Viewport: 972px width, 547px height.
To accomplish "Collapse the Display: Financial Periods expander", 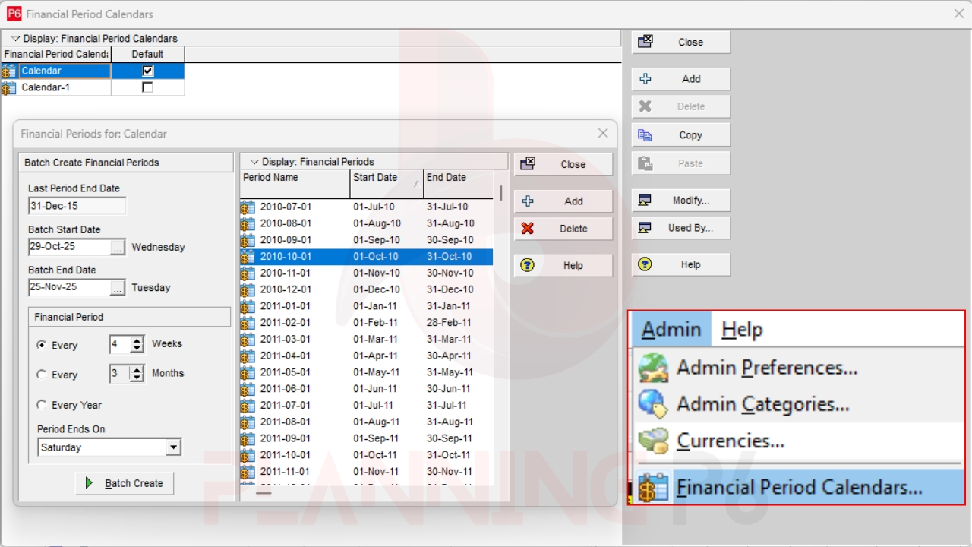I will pyautogui.click(x=254, y=162).
